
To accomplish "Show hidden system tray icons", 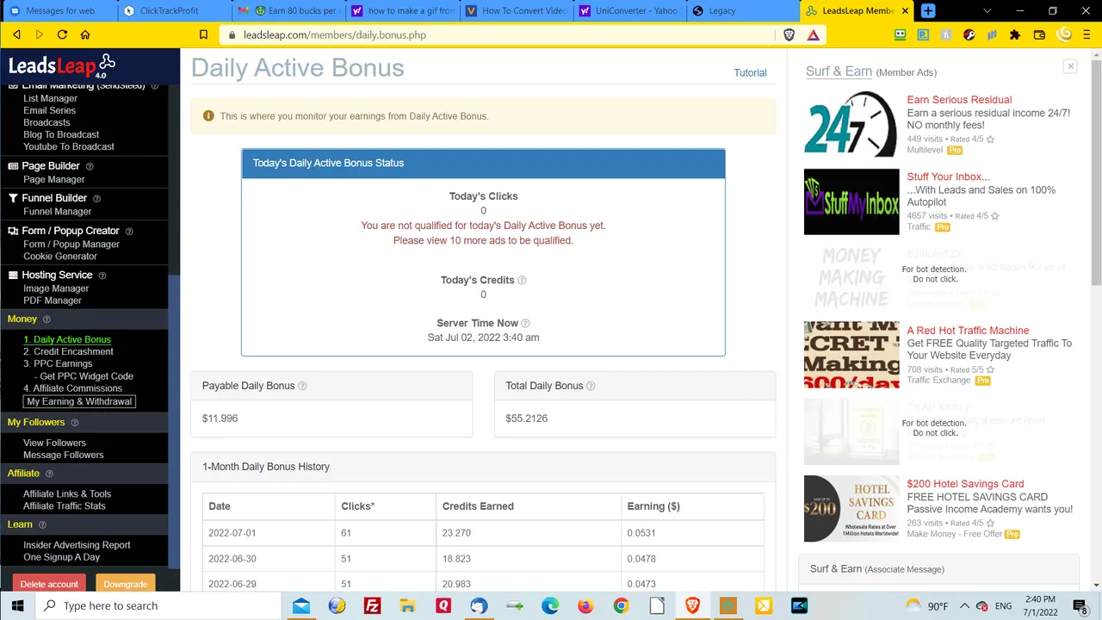I will pyautogui.click(x=964, y=605).
